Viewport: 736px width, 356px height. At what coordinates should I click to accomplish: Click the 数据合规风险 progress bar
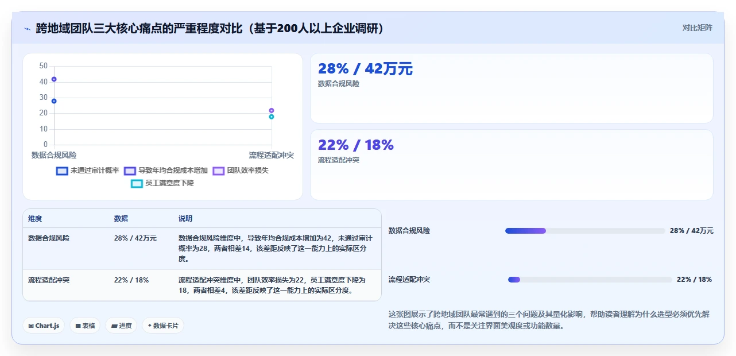coord(585,231)
